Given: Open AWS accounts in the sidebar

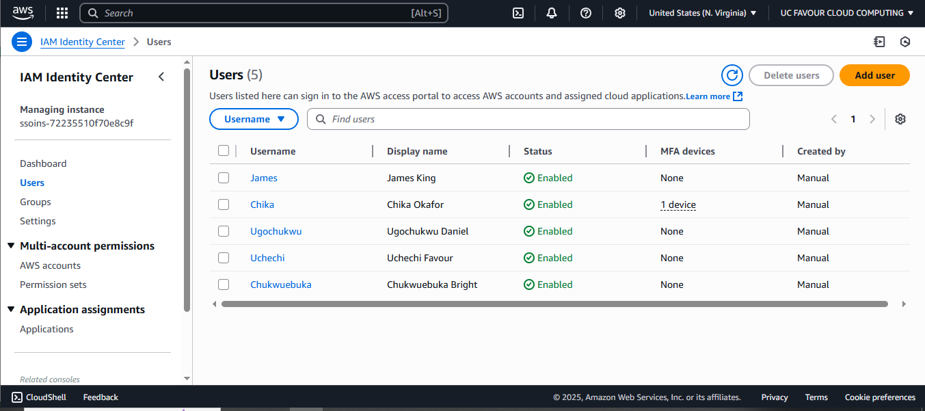Looking at the screenshot, I should (x=50, y=265).
